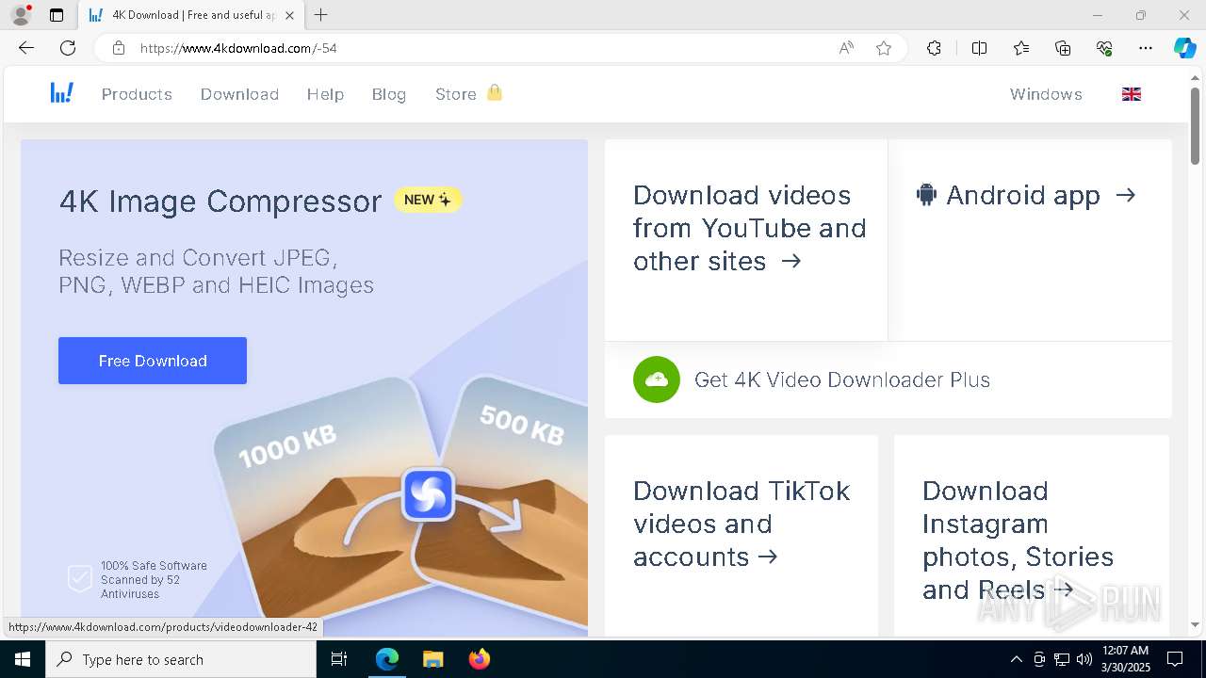Open Microsoft Edge on taskbar

[x=387, y=659]
